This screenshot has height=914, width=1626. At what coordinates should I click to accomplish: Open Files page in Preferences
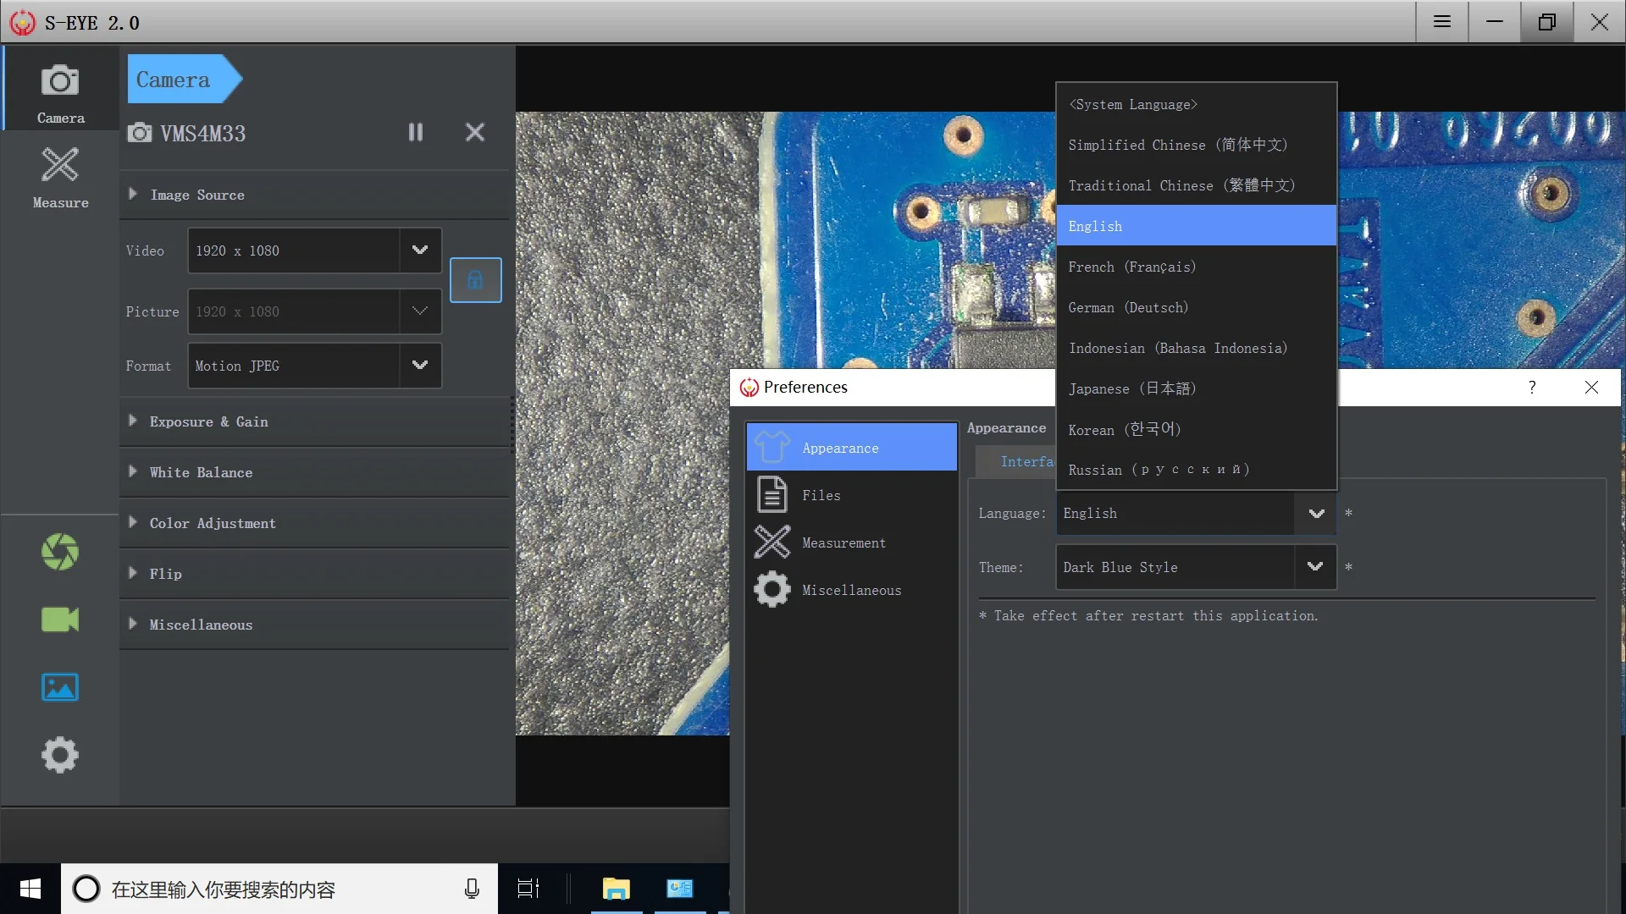(821, 495)
